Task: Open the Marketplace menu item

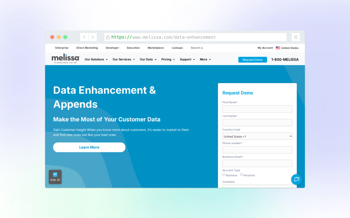Action: [156, 48]
